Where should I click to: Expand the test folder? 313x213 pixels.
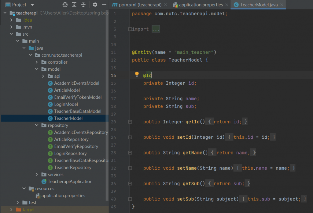[18, 202]
